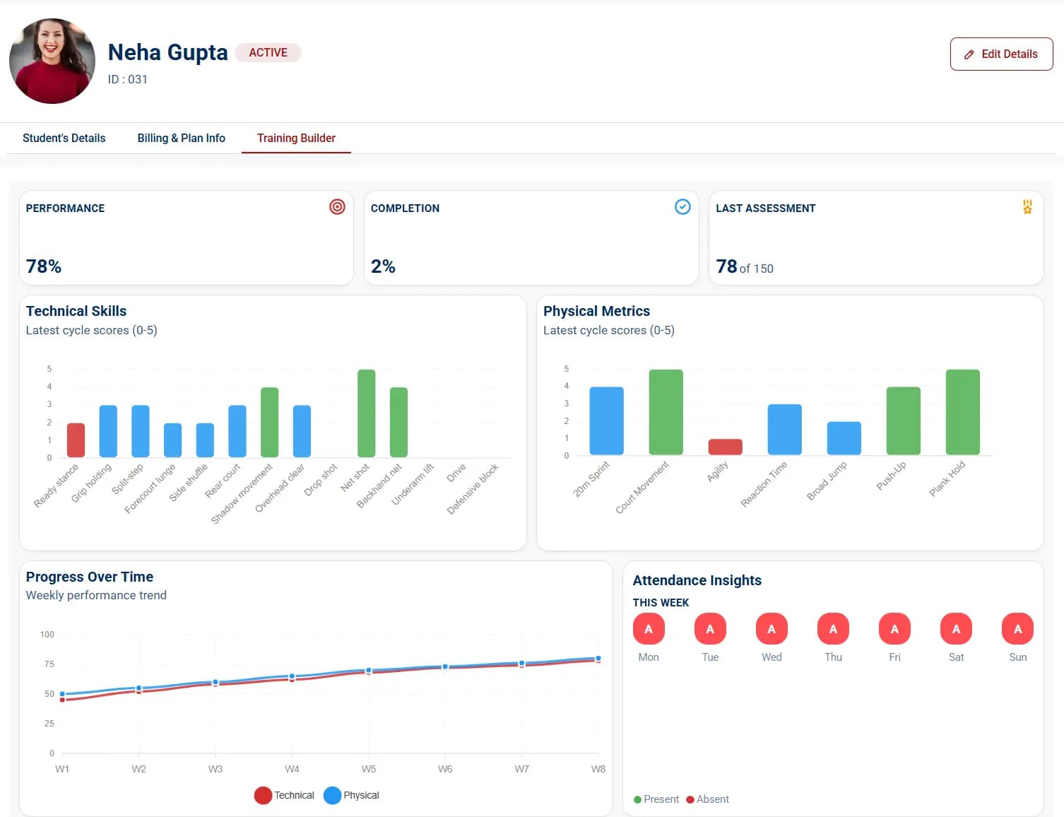The width and height of the screenshot is (1064, 817).
Task: Click the red Absent legend dot
Action: tap(690, 799)
